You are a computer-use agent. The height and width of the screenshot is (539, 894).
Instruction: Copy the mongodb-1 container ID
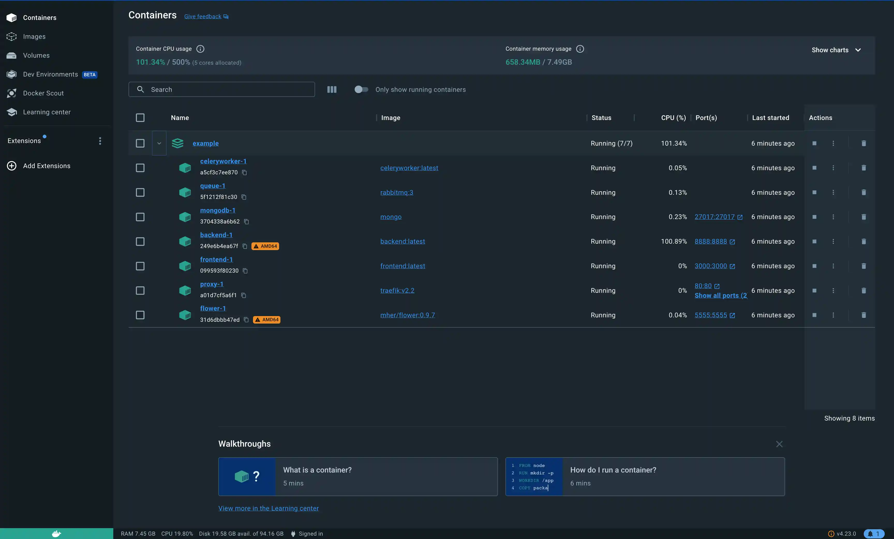[x=247, y=222]
